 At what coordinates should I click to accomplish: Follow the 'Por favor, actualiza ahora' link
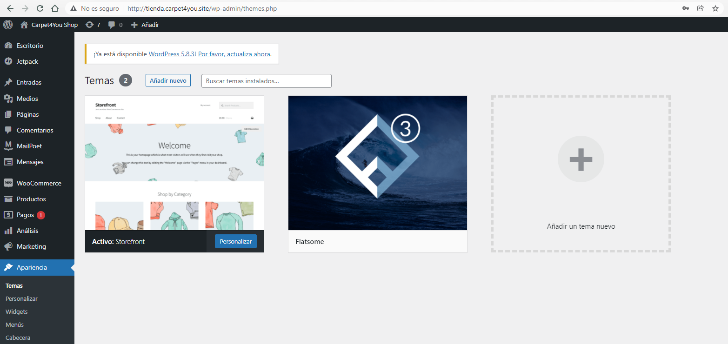point(234,54)
